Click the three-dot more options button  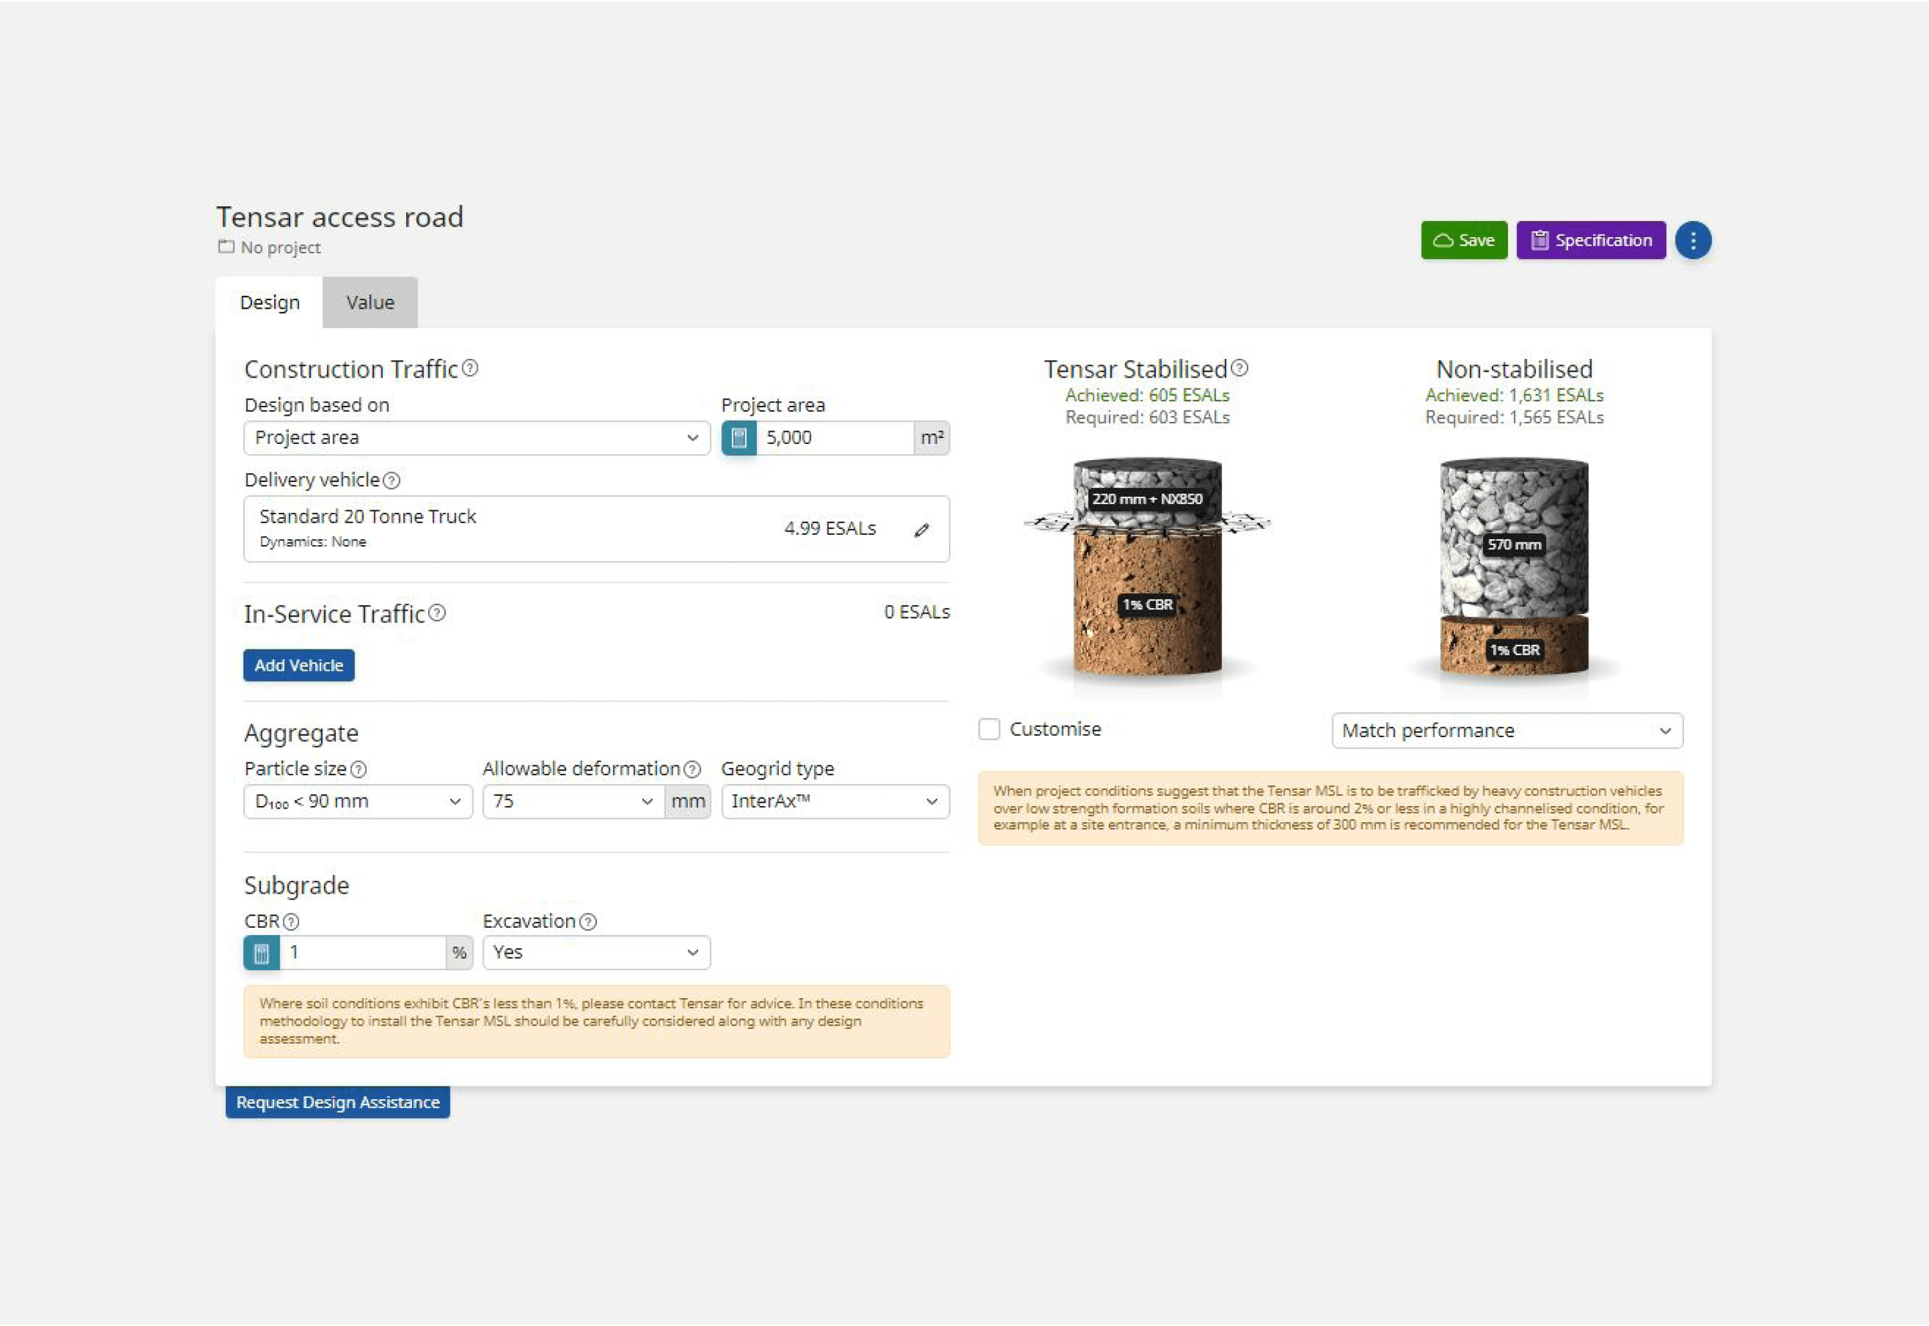[1692, 240]
